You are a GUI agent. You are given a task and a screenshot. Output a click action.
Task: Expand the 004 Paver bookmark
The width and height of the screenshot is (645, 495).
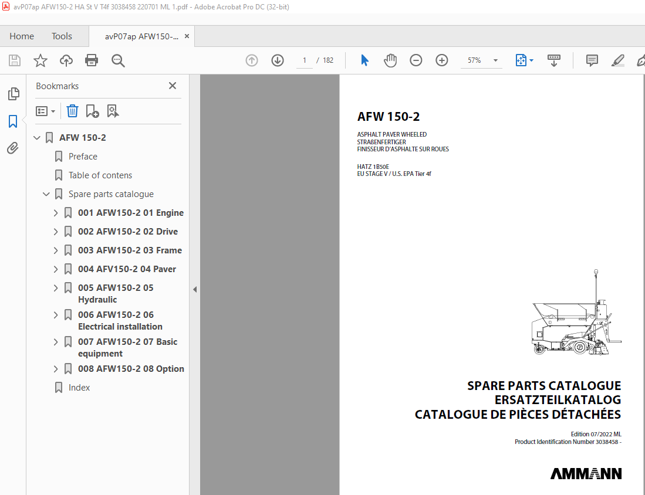coord(56,269)
